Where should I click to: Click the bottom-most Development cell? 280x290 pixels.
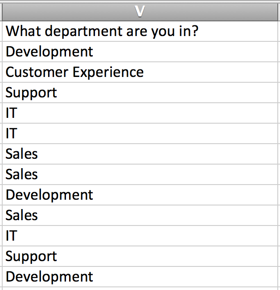tap(49, 277)
